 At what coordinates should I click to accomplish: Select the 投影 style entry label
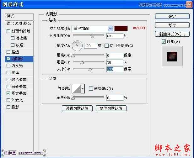[15, 107]
